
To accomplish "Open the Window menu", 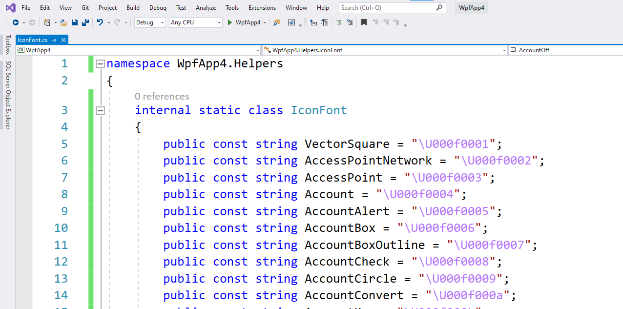I will 296,8.
